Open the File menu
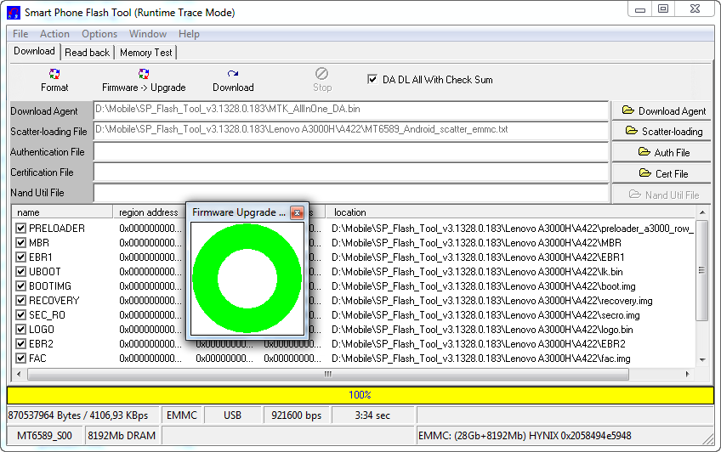The height and width of the screenshot is (452, 721). point(20,34)
